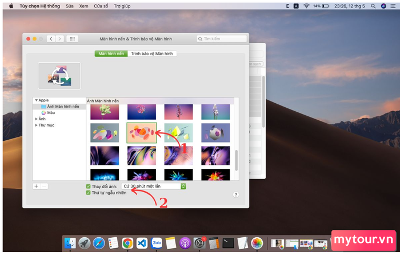Screen dimensions: 400x256
Task: Go back with the left chevron button
Action: pos(51,39)
